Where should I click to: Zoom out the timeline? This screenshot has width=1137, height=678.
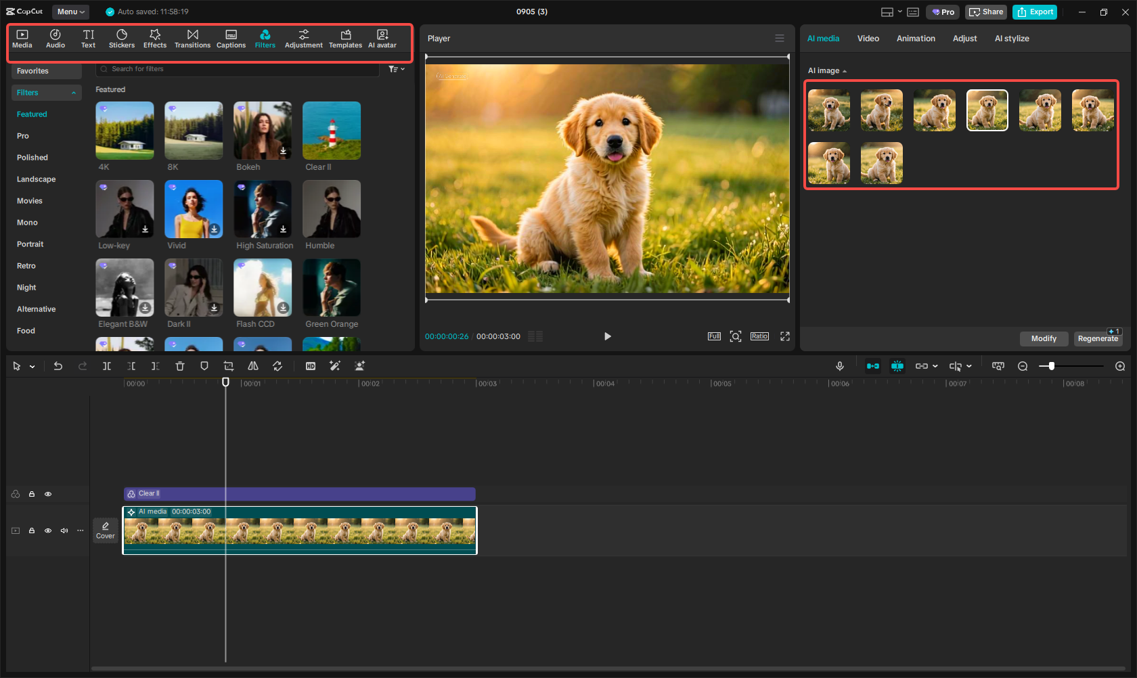point(1023,365)
